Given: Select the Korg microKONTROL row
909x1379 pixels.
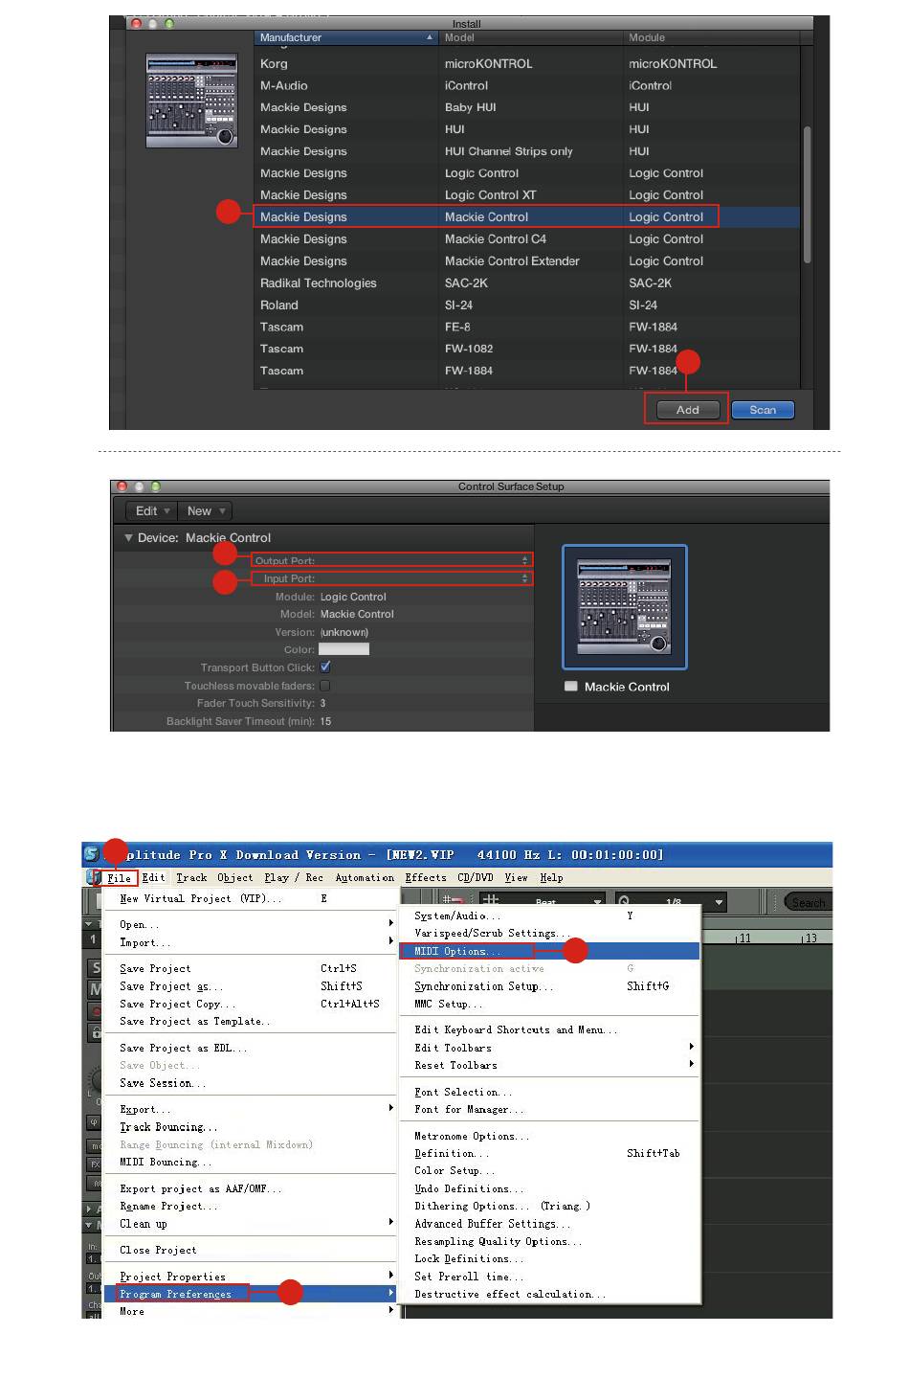Looking at the screenshot, I should click(x=526, y=63).
